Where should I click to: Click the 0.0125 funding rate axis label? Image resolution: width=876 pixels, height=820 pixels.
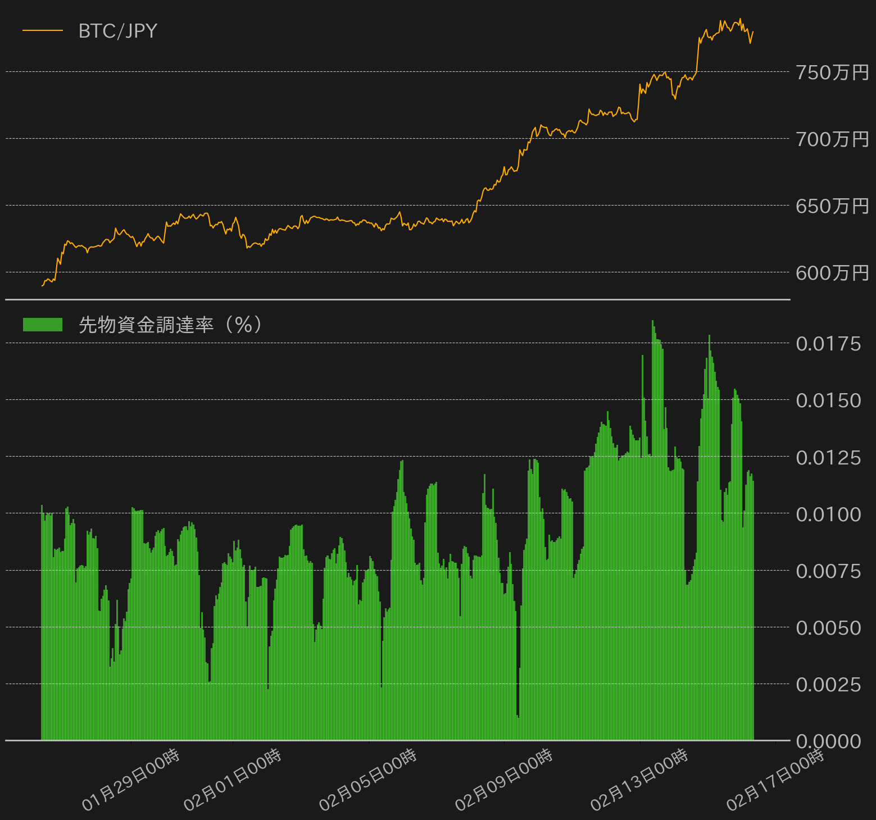(x=828, y=458)
